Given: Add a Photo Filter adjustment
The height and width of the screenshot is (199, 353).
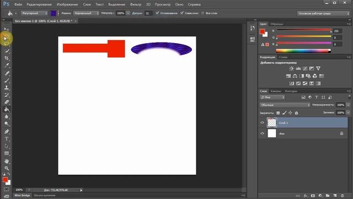Looking at the screenshot, I should point(308,76).
